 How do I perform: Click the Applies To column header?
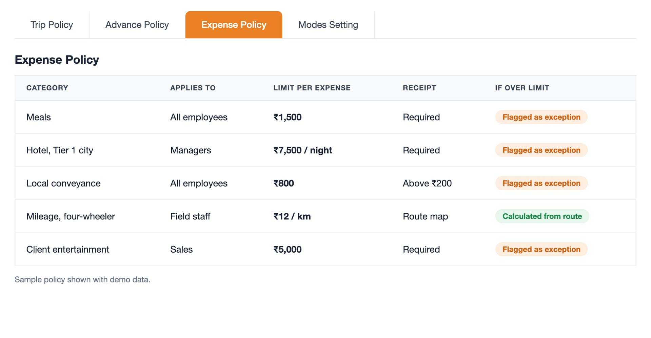[x=193, y=88]
